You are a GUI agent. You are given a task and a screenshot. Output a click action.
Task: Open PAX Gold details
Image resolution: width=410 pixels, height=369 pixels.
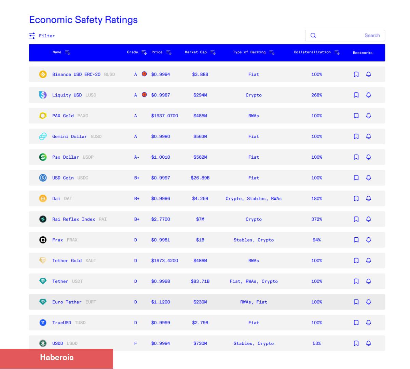207,116
